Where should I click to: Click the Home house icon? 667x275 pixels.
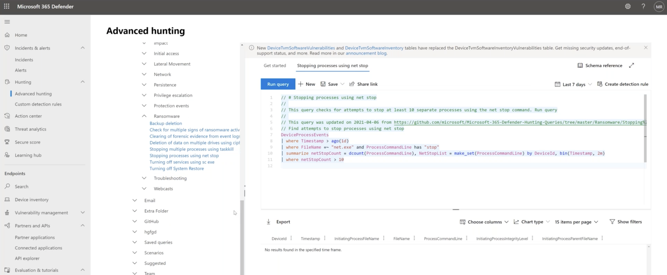(7, 35)
